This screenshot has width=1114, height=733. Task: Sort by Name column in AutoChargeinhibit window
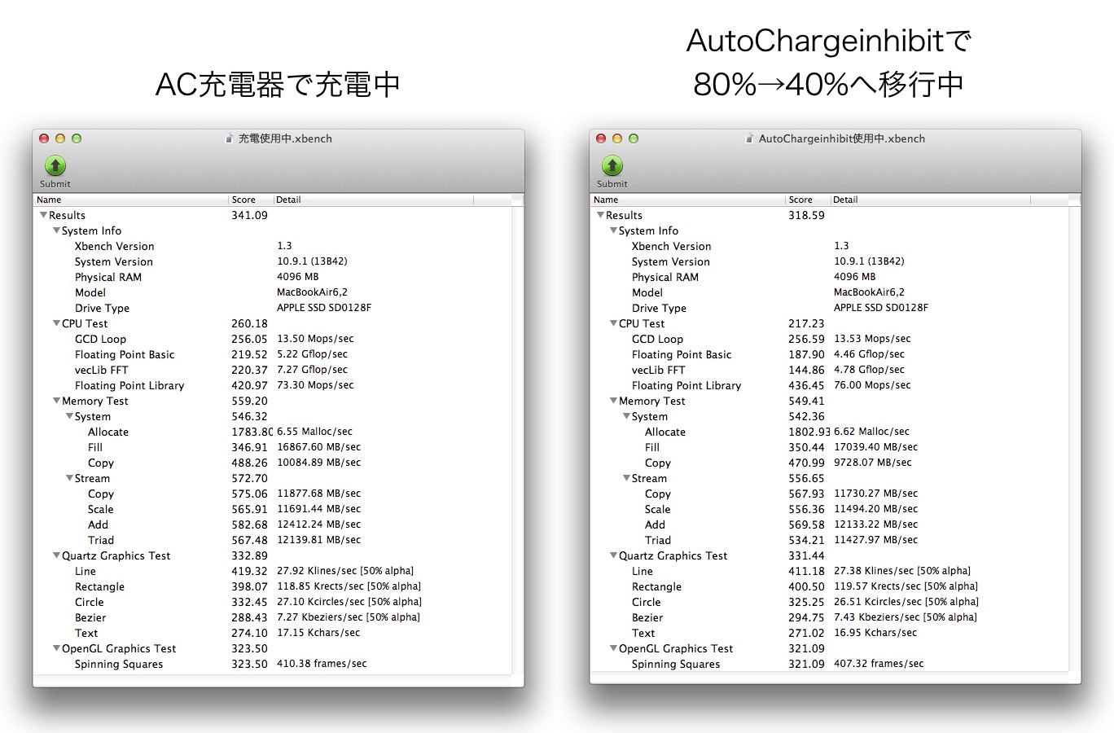(x=688, y=200)
